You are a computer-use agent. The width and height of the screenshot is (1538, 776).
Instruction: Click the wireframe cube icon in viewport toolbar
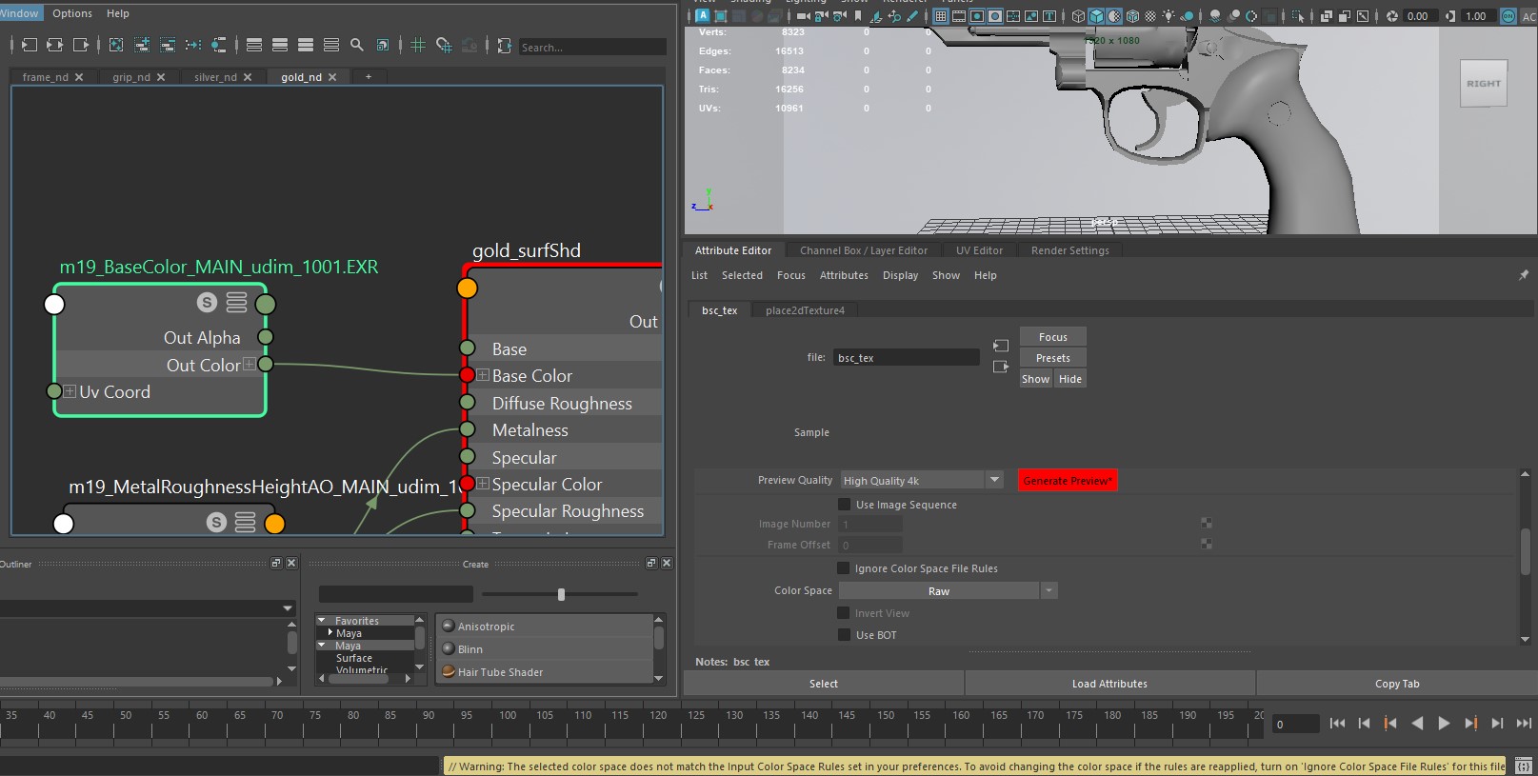pos(1078,16)
